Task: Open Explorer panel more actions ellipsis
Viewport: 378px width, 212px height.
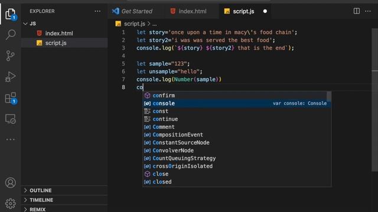Action: [x=97, y=11]
